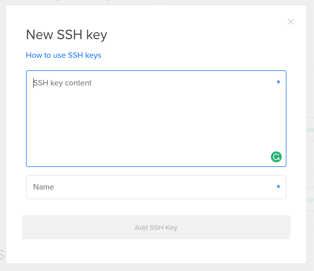Close the New SSH key dialog

point(290,22)
